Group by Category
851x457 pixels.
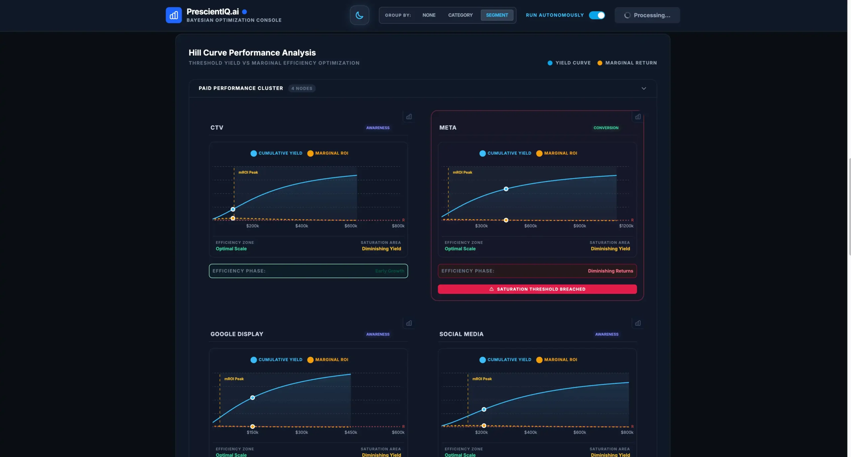[x=460, y=15]
